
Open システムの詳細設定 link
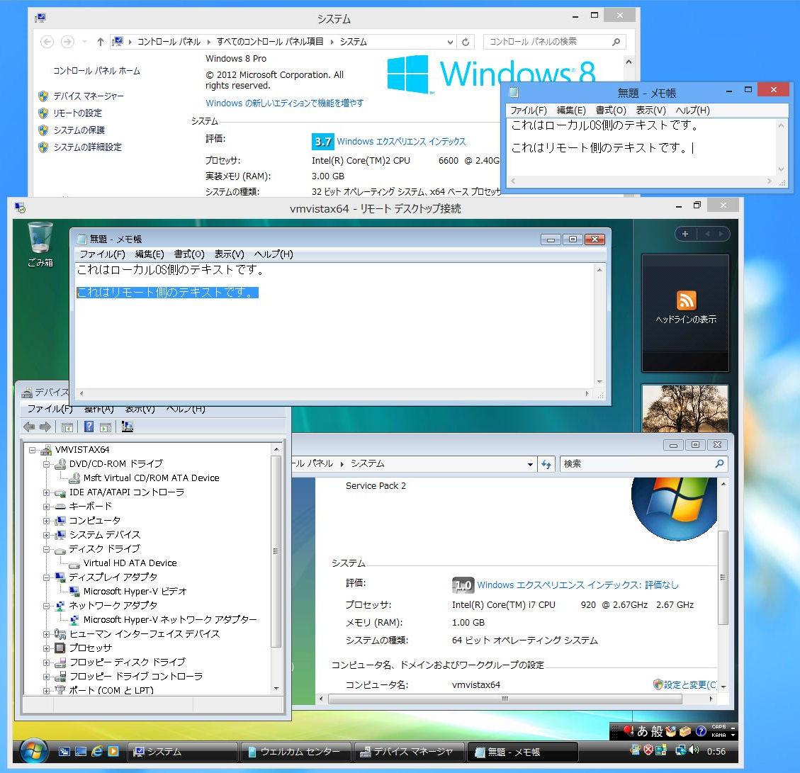pyautogui.click(x=88, y=147)
